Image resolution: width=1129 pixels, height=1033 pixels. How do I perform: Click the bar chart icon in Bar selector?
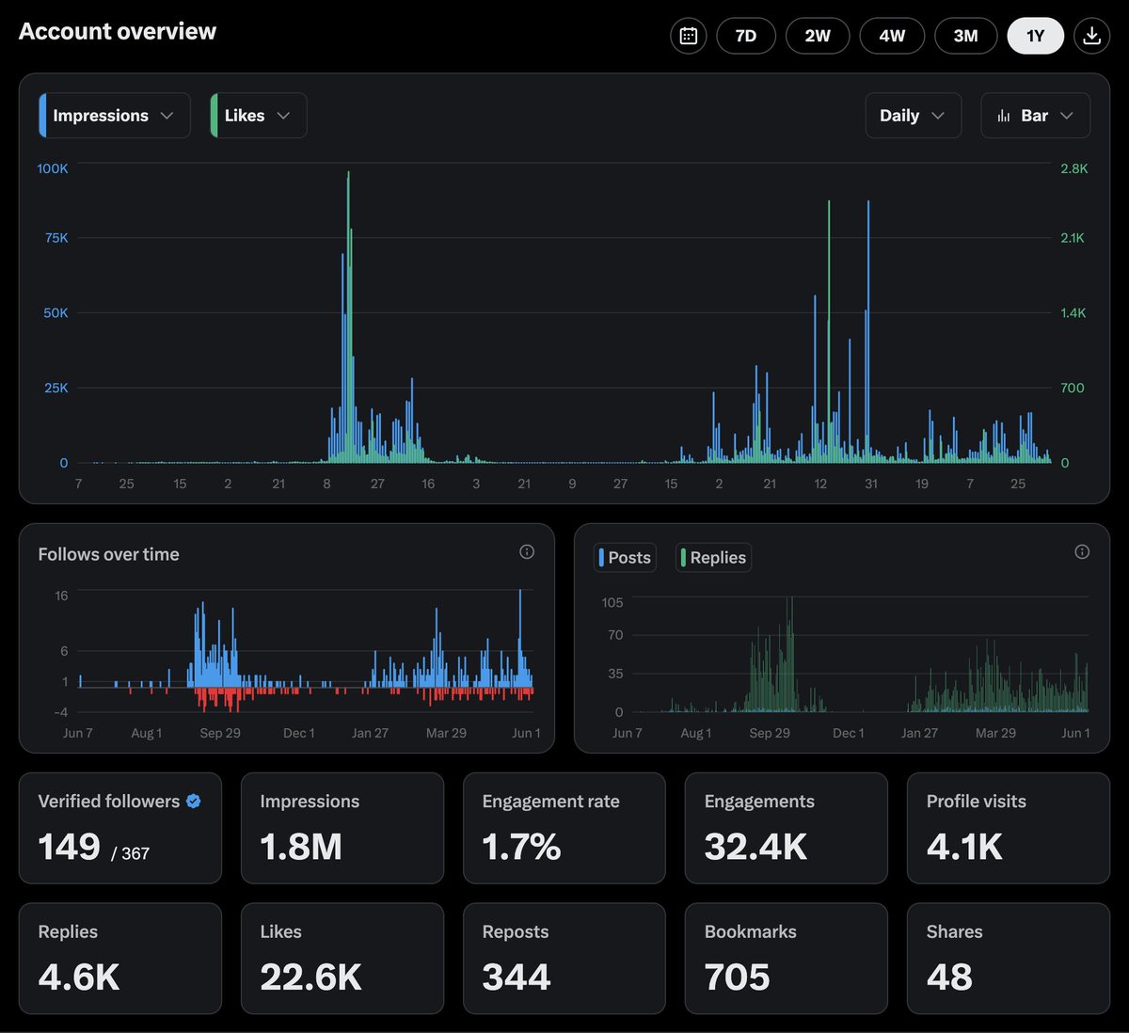point(1004,116)
